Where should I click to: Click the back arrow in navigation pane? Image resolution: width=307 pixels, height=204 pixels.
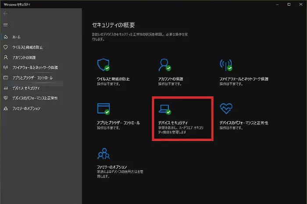(6, 14)
